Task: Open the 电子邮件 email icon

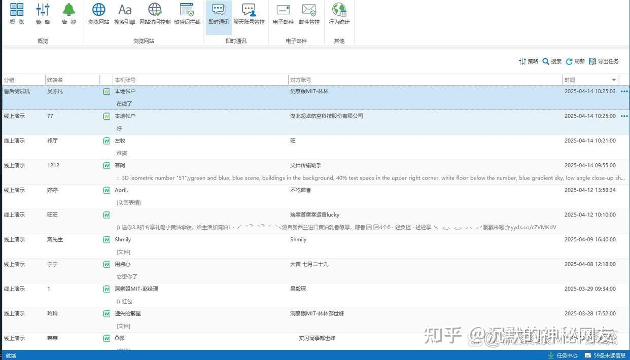Action: click(283, 14)
